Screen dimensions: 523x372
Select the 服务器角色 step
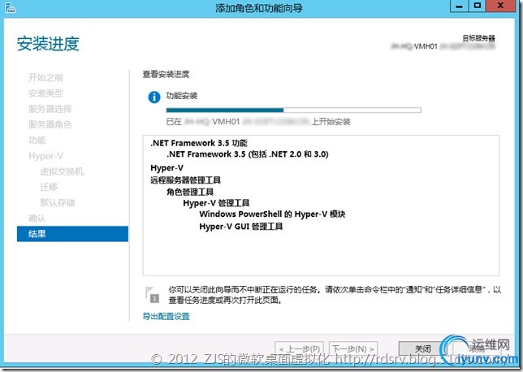pos(50,124)
